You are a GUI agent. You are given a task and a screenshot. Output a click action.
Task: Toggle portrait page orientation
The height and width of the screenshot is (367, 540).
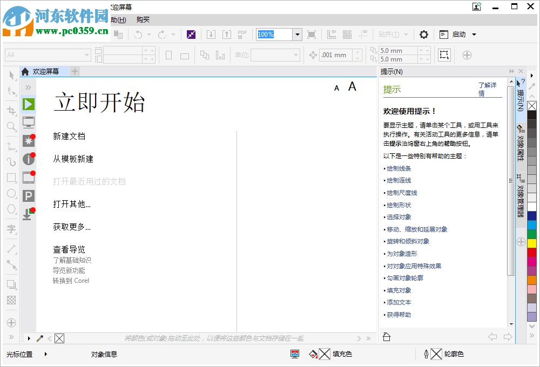[x=168, y=55]
